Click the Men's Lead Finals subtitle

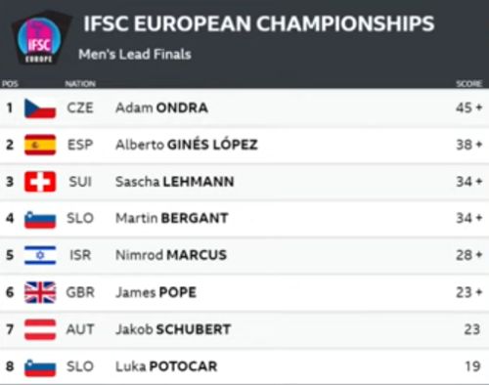pos(135,54)
